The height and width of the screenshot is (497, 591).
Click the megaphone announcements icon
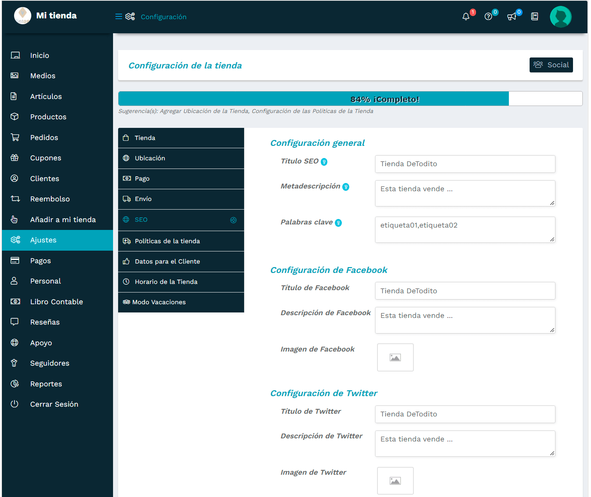512,16
